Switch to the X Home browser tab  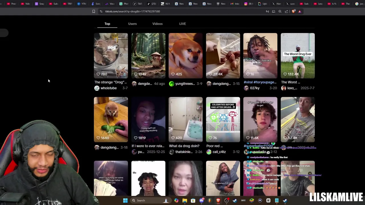[x=277, y=4]
